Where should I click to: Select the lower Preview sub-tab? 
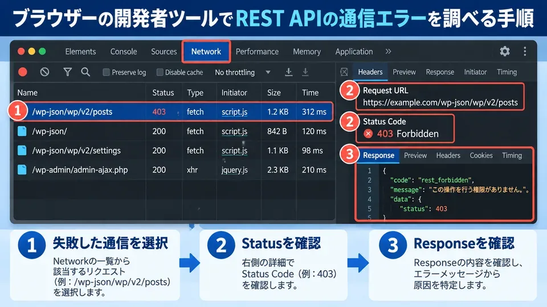415,155
